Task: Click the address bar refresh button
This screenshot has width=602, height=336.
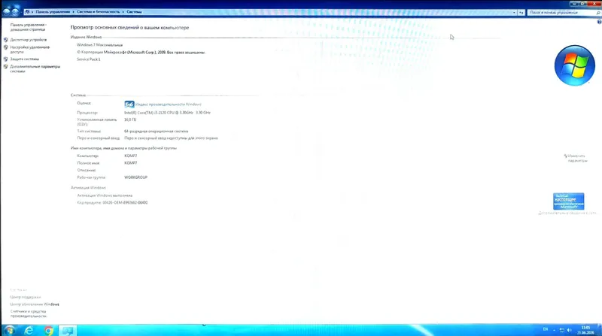Action: (521, 13)
